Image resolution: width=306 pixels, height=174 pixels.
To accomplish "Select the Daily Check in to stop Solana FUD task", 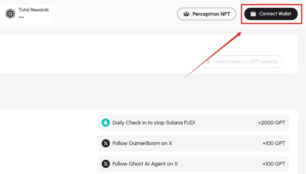I will tap(193, 123).
